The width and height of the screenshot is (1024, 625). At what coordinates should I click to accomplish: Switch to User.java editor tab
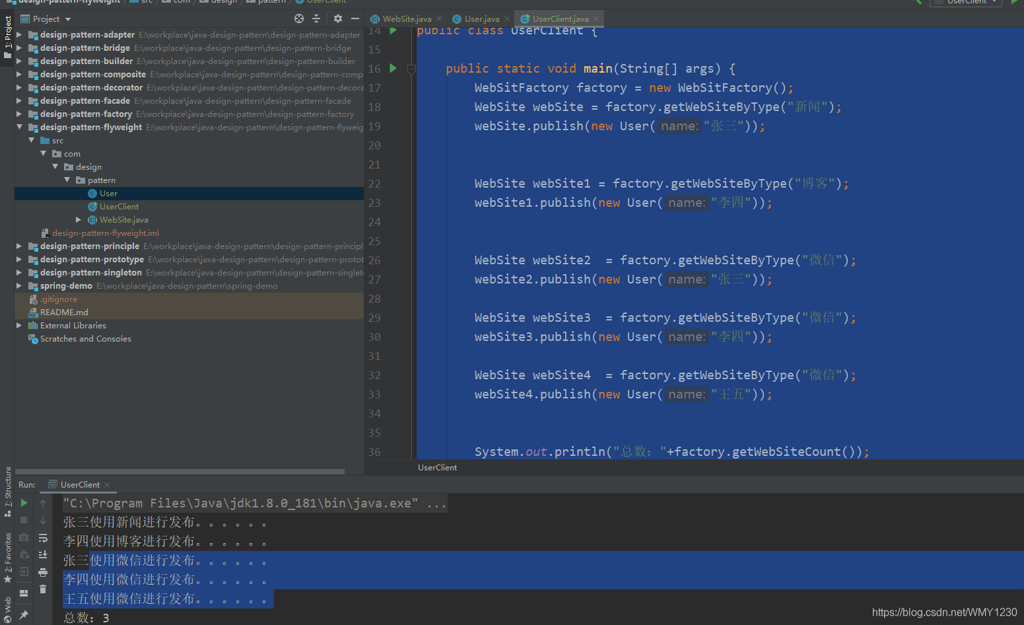click(482, 18)
